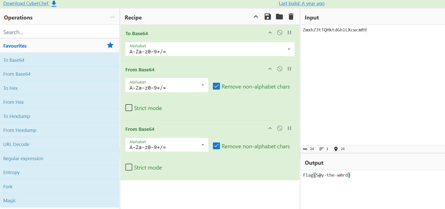Click the clear recipe trash icon

point(291,17)
